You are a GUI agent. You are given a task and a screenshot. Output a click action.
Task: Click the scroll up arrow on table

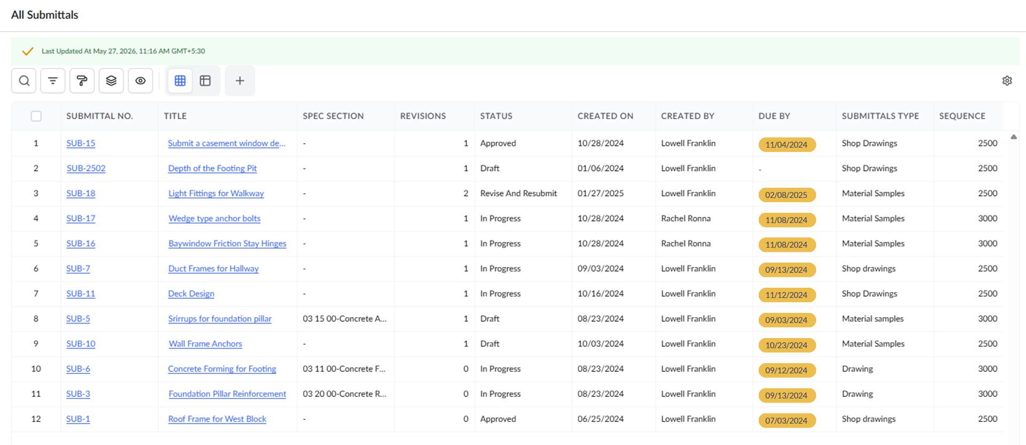[1014, 137]
